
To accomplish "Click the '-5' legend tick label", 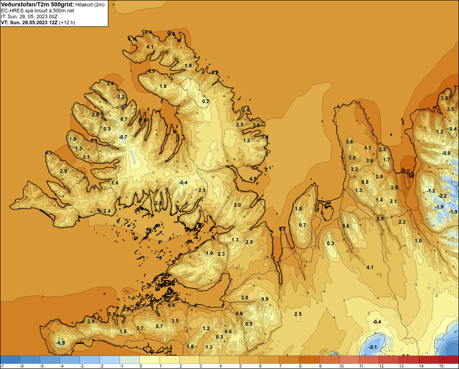I will (x=42, y=366).
